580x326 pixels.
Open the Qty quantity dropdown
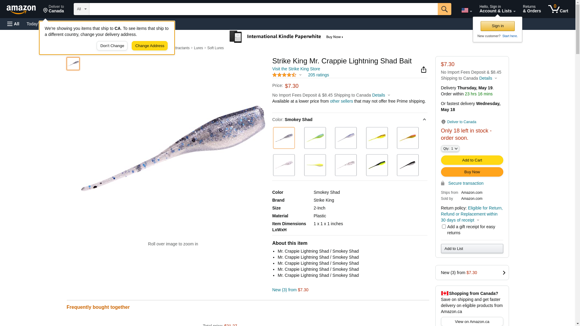[x=450, y=149]
